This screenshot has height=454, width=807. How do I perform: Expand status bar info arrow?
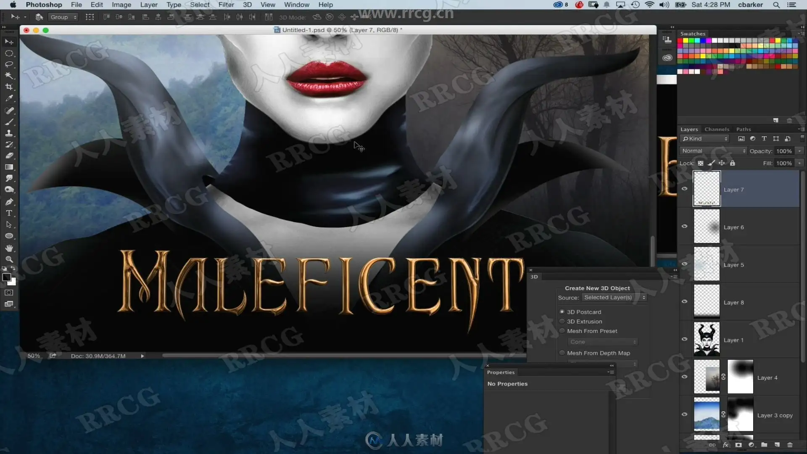tap(142, 356)
